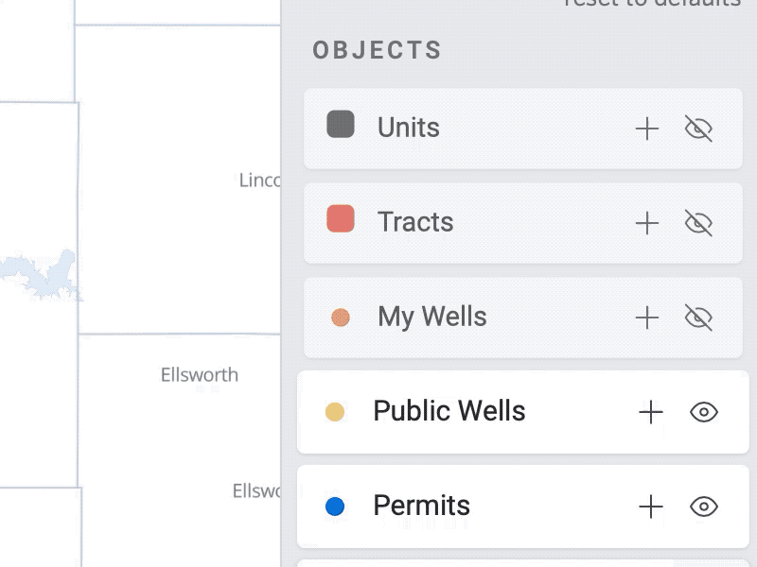The image size is (757, 567).
Task: Select the Public Wells layer row
Action: (x=492, y=412)
